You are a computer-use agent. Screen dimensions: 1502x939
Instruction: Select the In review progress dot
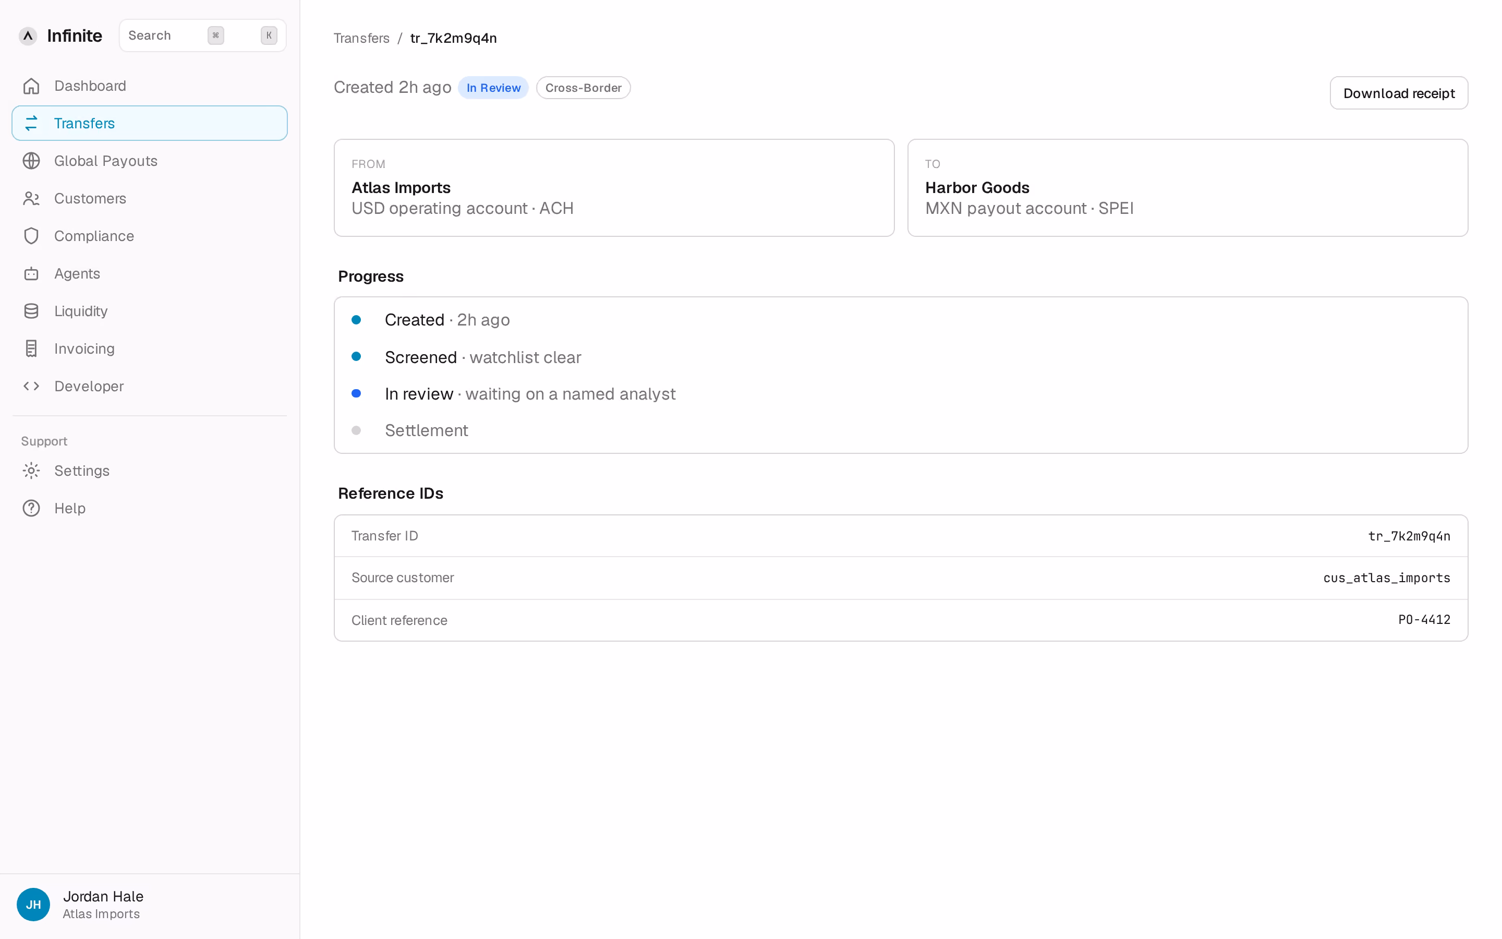(356, 394)
